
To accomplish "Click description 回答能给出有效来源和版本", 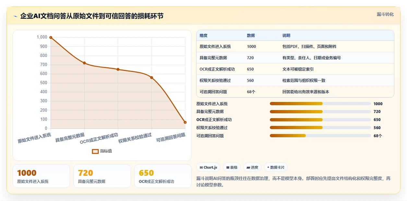I will (306, 92).
